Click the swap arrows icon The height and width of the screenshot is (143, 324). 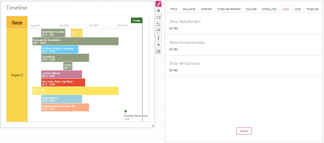click(159, 24)
